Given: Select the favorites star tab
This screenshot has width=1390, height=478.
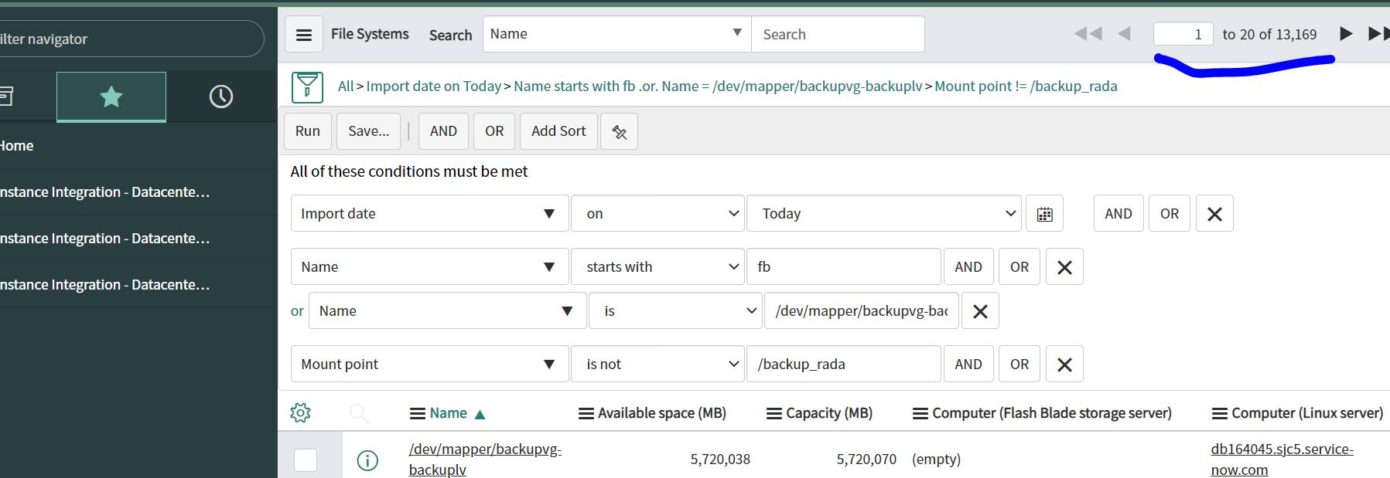Looking at the screenshot, I should pyautogui.click(x=111, y=97).
